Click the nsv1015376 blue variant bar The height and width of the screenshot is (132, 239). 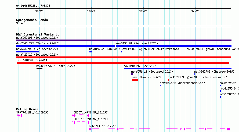178,69
